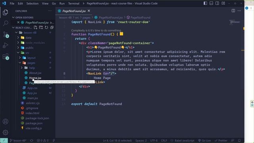
Task: Expand the help folder
Action: point(22,68)
